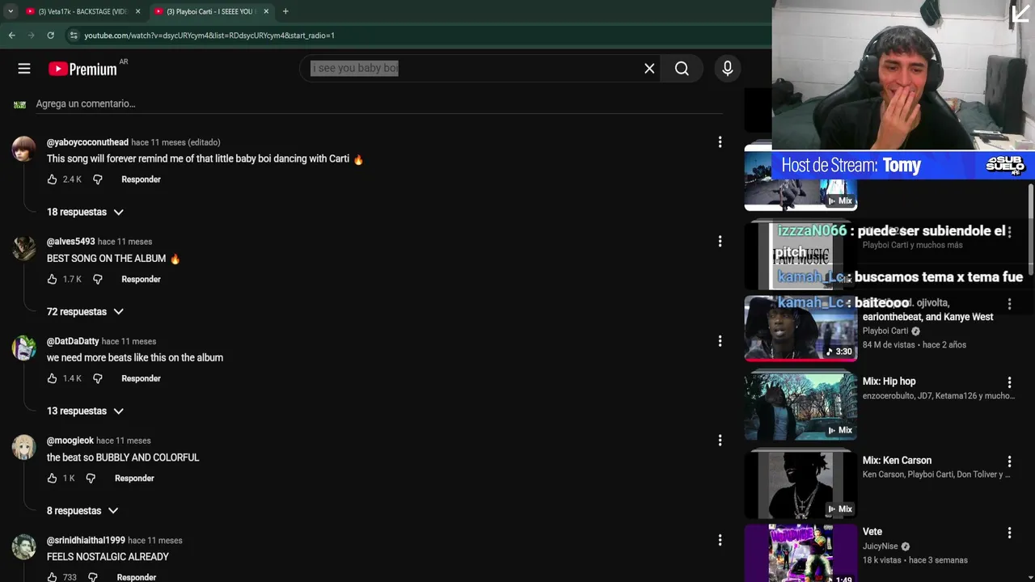
Task: Like the 'BEST SONG ON THE ALBUM' comment
Action: click(52, 280)
